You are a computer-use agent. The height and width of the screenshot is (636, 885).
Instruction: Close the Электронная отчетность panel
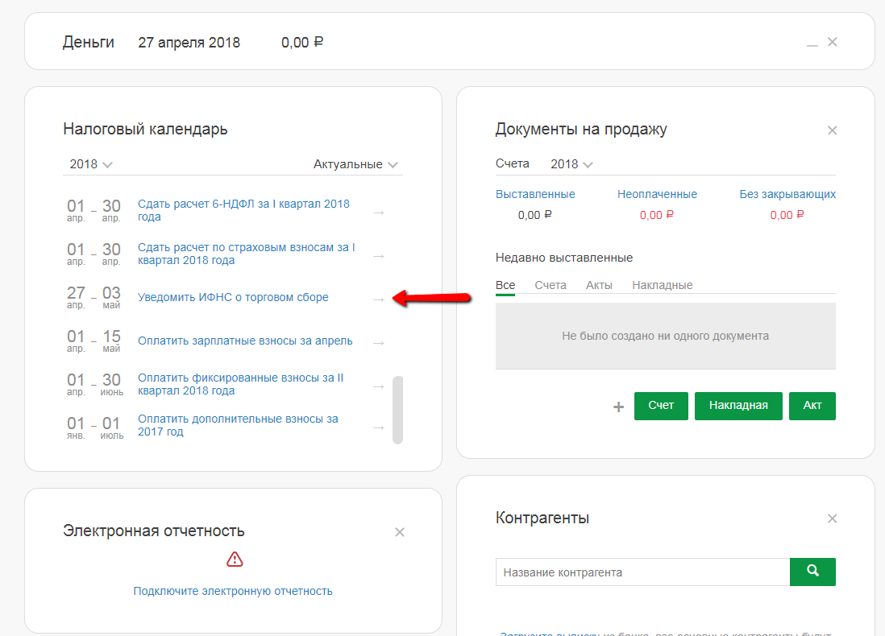(x=400, y=532)
